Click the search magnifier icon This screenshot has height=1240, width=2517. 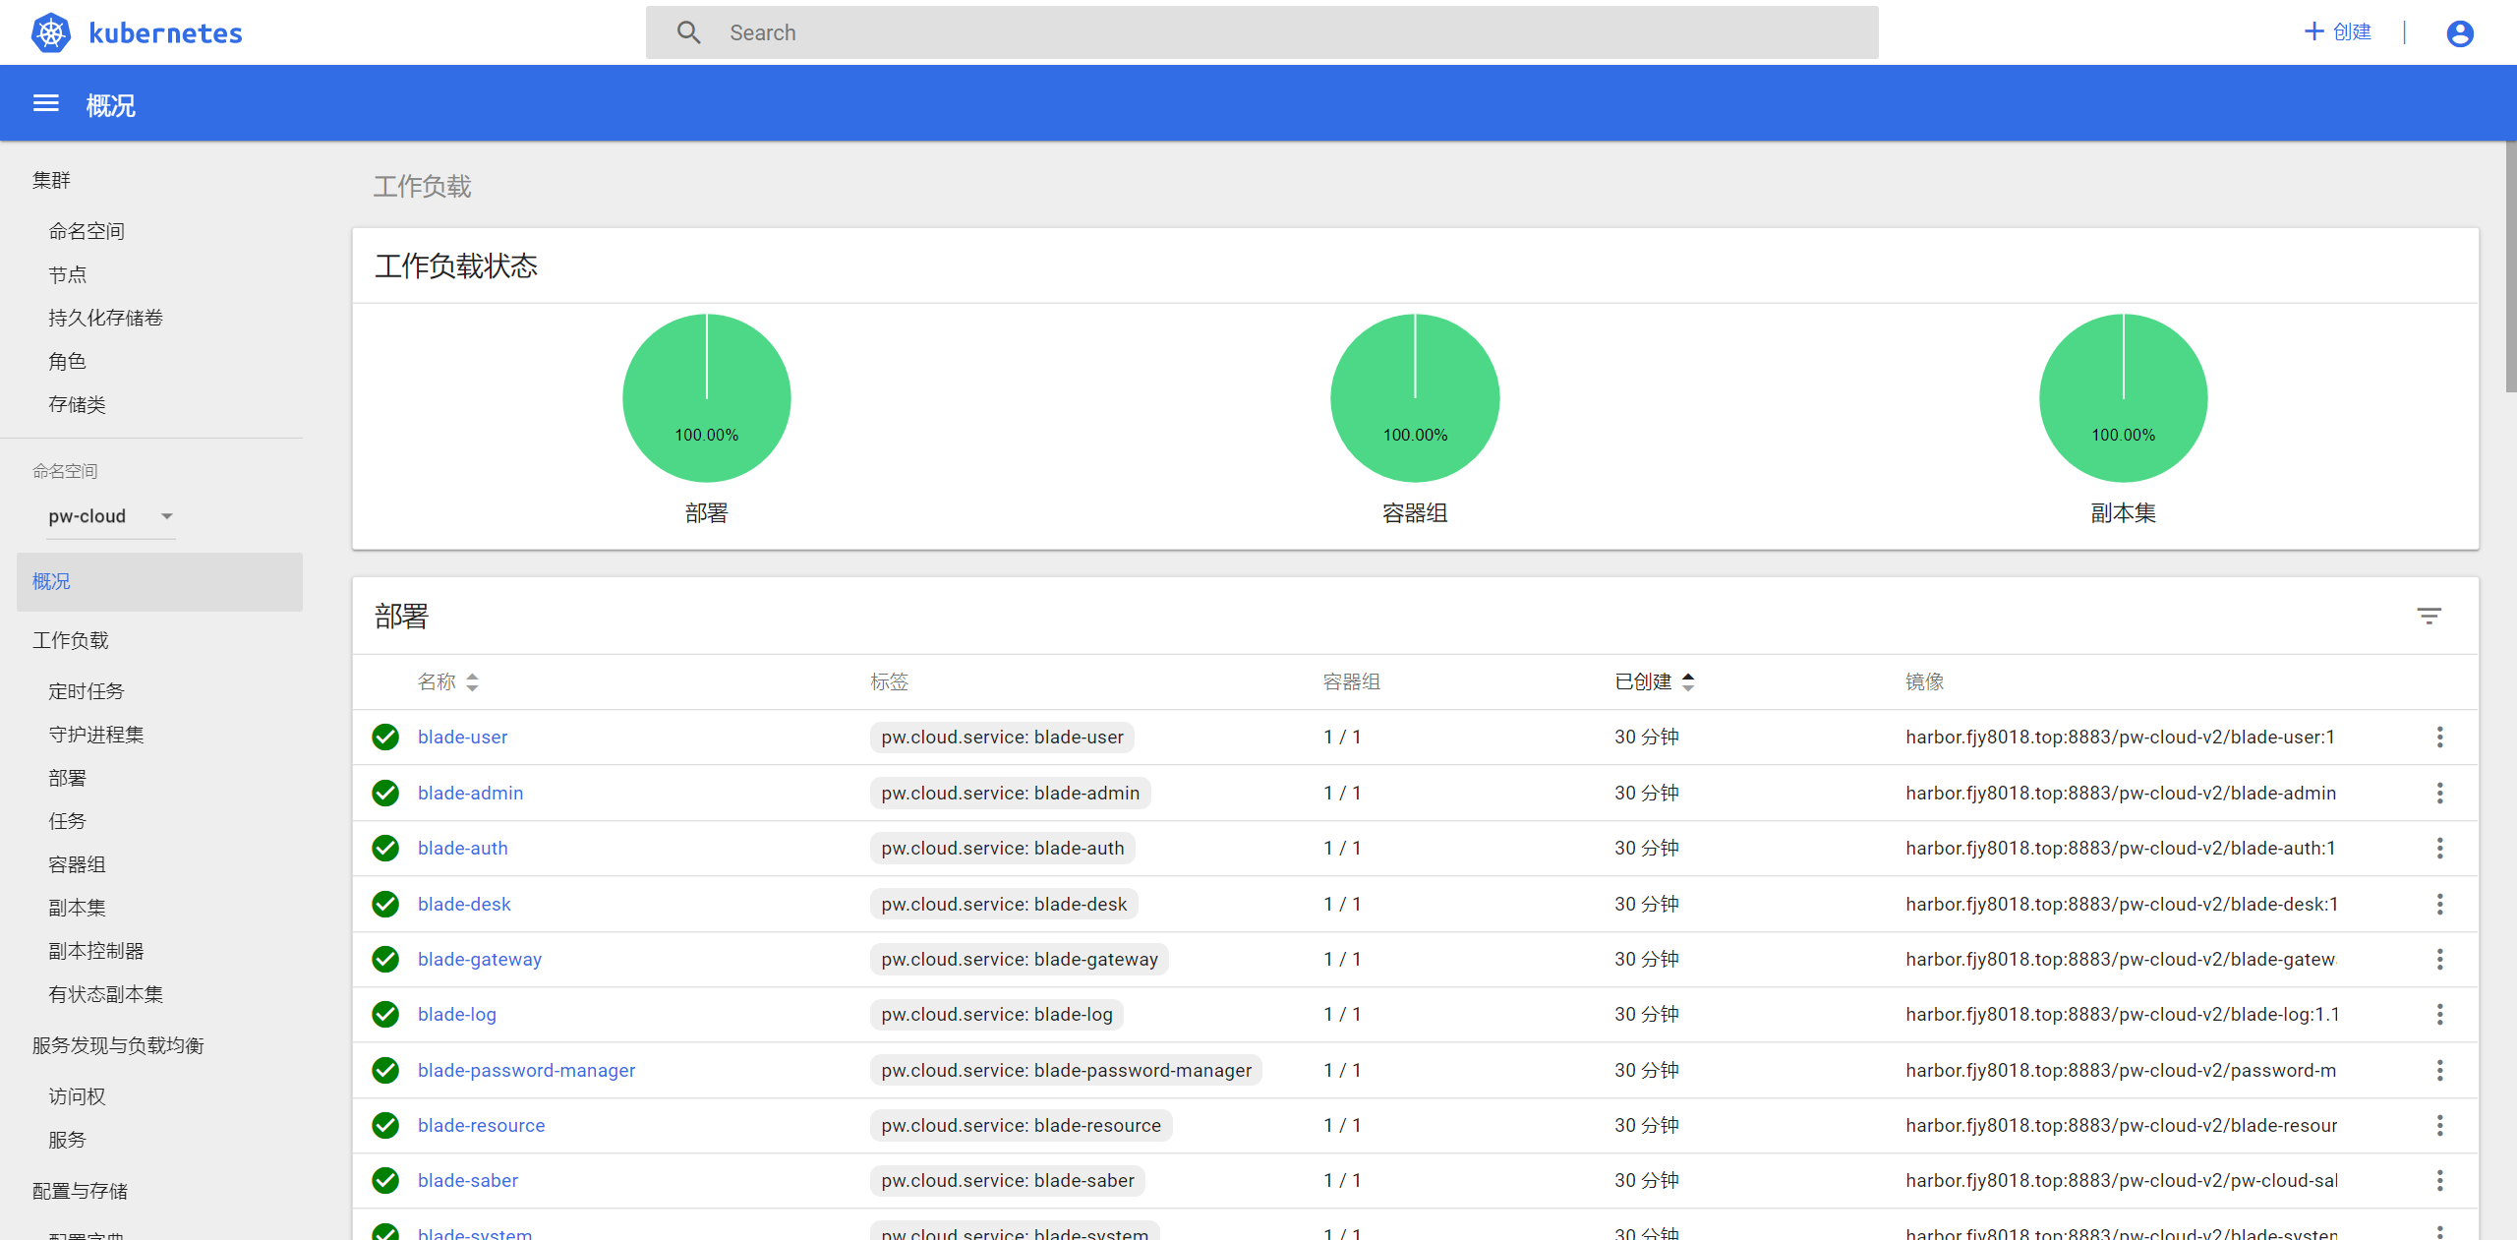click(688, 32)
